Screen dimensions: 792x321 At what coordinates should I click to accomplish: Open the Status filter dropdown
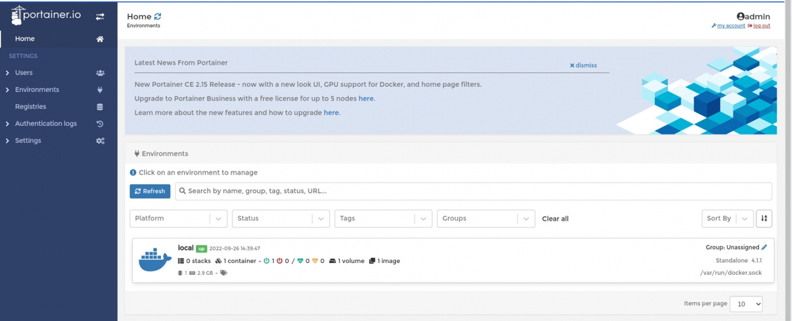pos(280,219)
